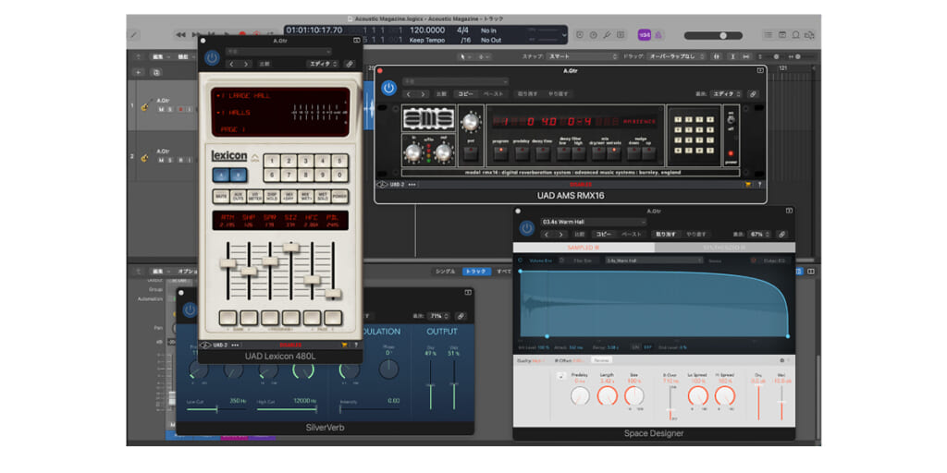This screenshot has height=473, width=947.
Task: Click the shopping cart icon in AMS RMX16
Action: (x=748, y=185)
